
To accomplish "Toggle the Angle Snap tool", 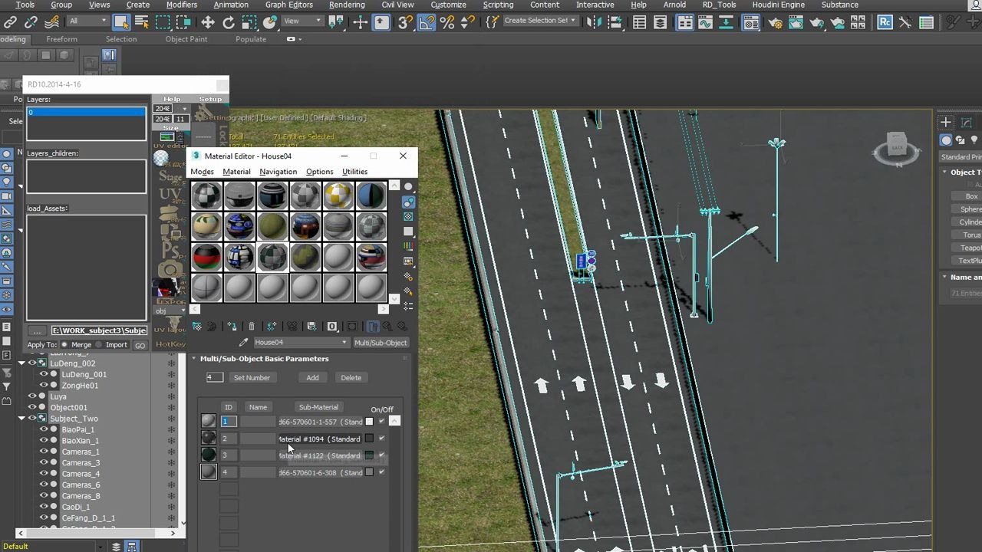I will click(426, 22).
